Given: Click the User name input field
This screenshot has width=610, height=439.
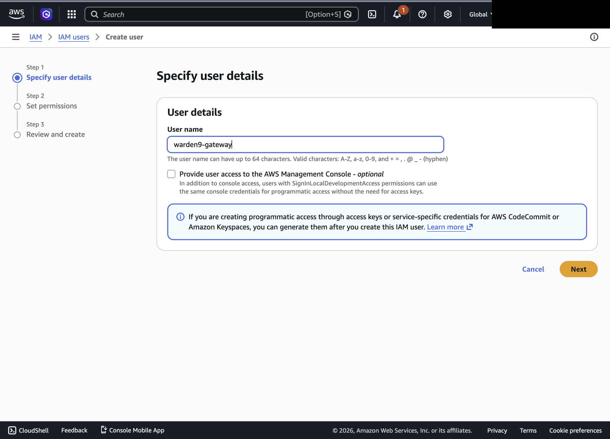Looking at the screenshot, I should [x=305, y=145].
